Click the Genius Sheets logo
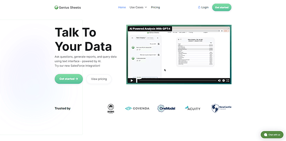Viewport: 286px width, 141px height. [x=68, y=8]
